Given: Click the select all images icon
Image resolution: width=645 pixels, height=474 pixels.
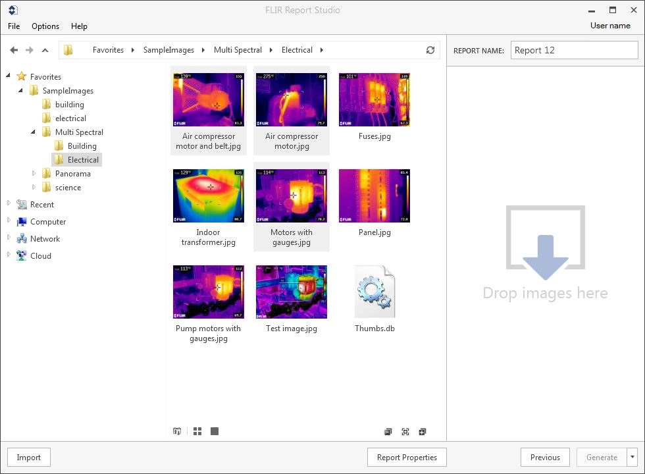Looking at the screenshot, I should point(388,432).
